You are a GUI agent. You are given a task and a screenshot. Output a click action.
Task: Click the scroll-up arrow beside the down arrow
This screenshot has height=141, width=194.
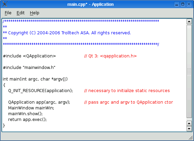(189, 123)
